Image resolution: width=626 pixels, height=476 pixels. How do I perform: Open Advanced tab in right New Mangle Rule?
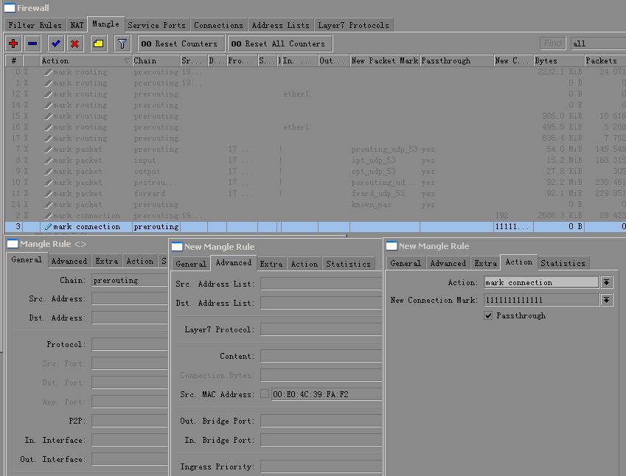tap(448, 263)
